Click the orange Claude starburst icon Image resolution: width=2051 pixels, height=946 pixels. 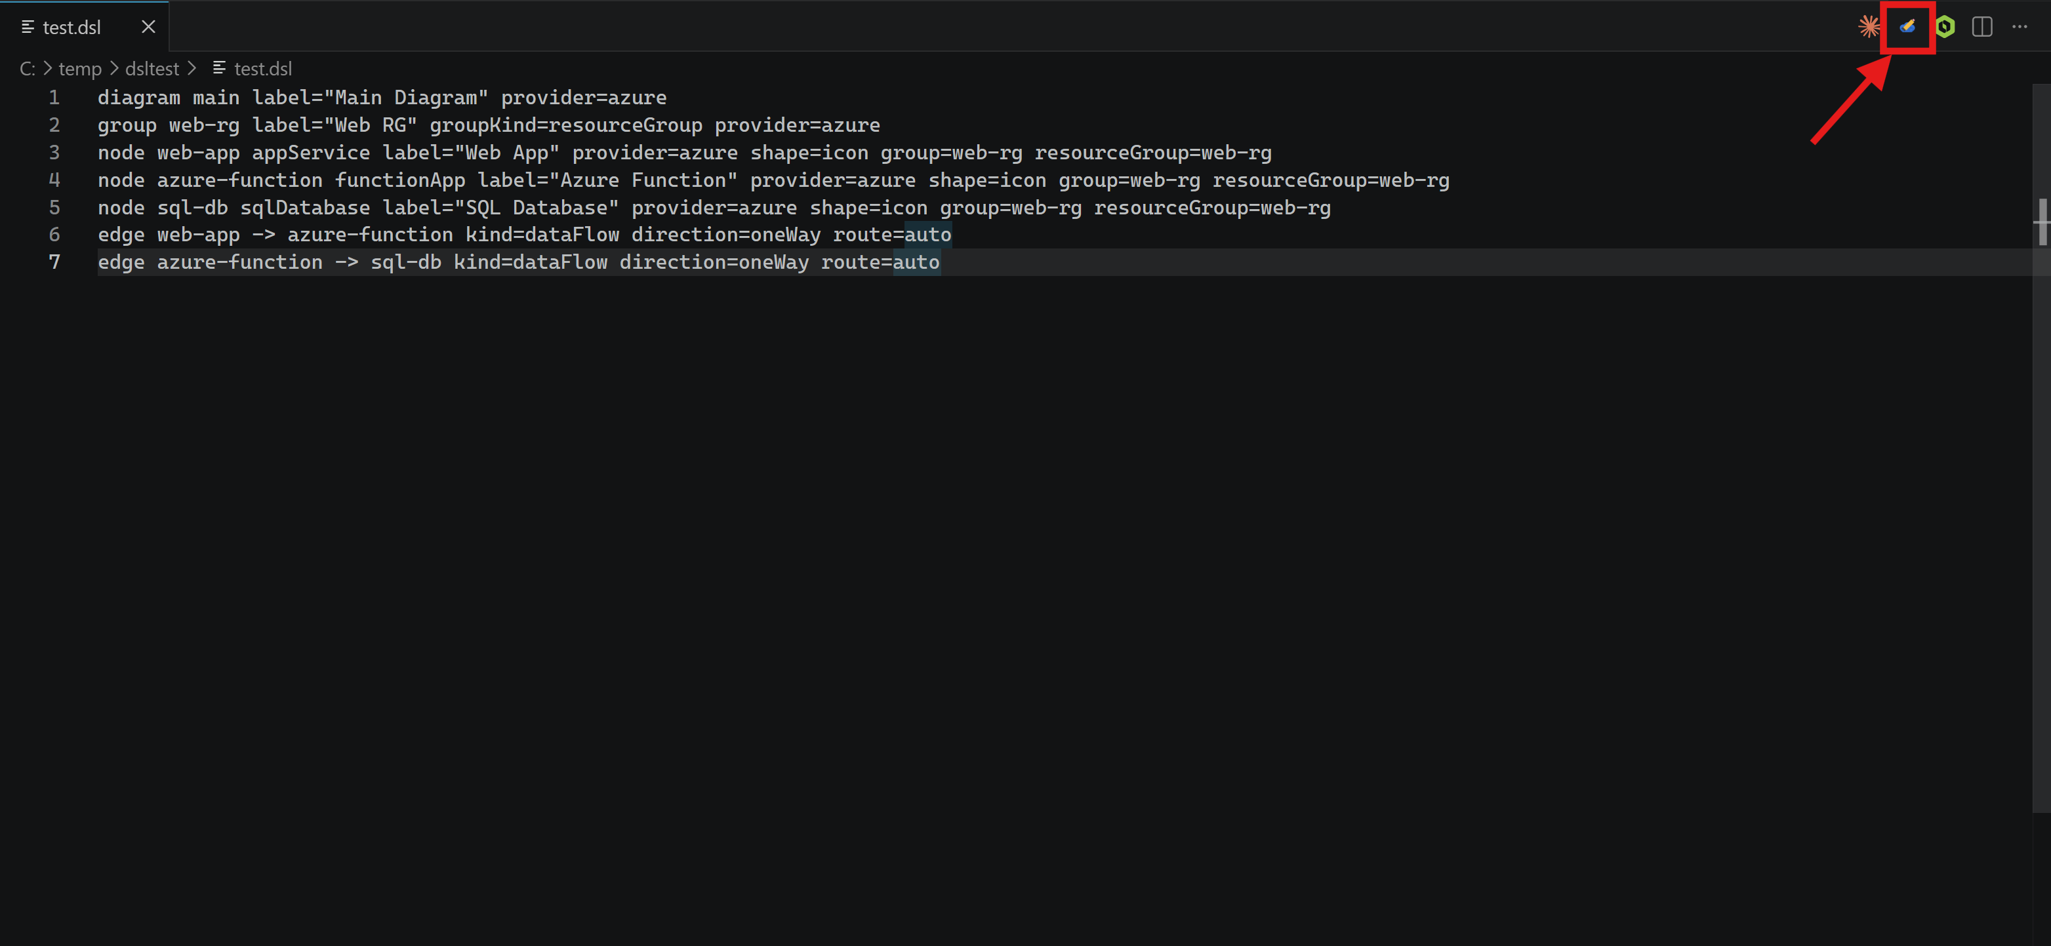[x=1869, y=27]
